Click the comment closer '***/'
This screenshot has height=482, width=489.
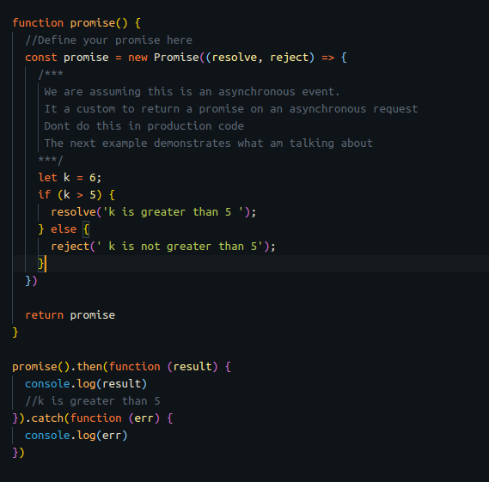pyautogui.click(x=51, y=161)
